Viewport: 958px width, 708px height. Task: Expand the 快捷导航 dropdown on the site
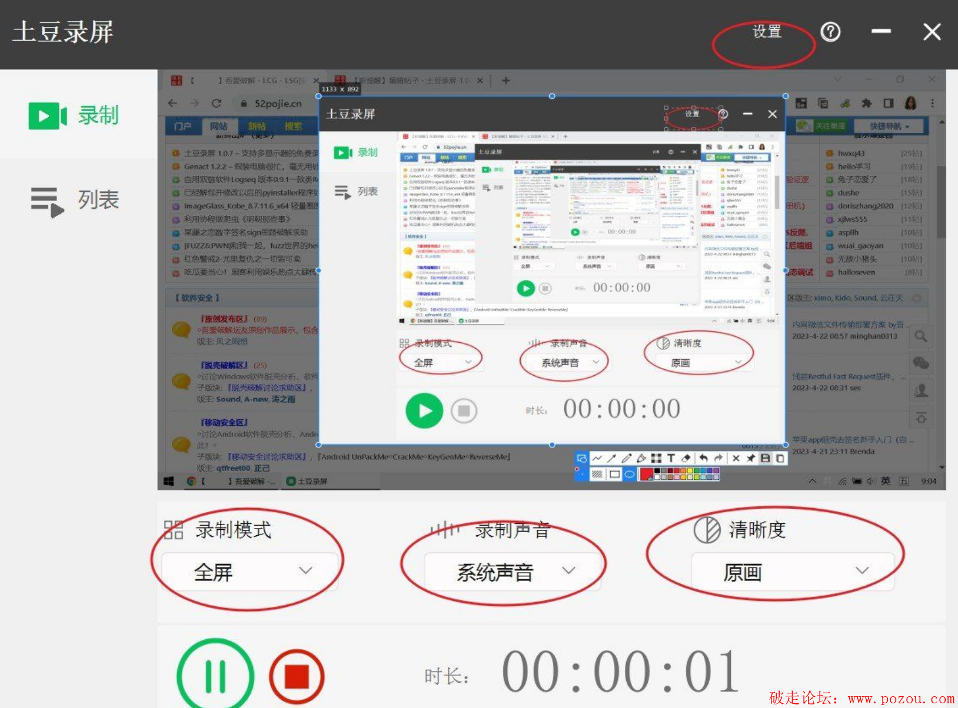pos(890,126)
